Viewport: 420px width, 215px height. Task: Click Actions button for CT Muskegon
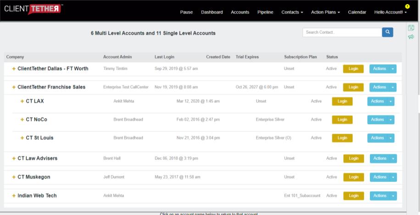pyautogui.click(x=380, y=177)
